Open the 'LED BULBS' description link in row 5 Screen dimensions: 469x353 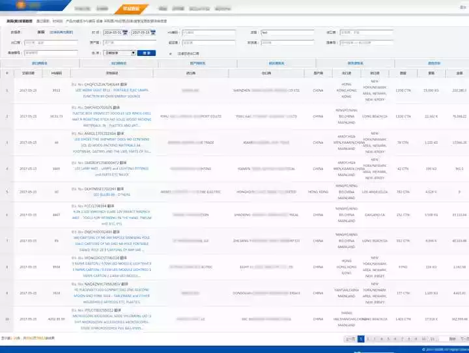click(x=112, y=195)
